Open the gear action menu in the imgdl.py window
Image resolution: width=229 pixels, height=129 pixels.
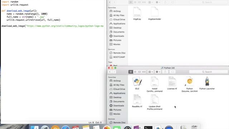(x=158, y=2)
